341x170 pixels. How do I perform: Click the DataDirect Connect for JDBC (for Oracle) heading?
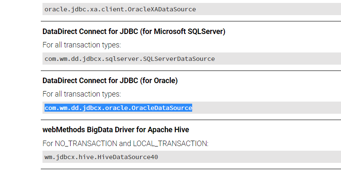click(110, 81)
